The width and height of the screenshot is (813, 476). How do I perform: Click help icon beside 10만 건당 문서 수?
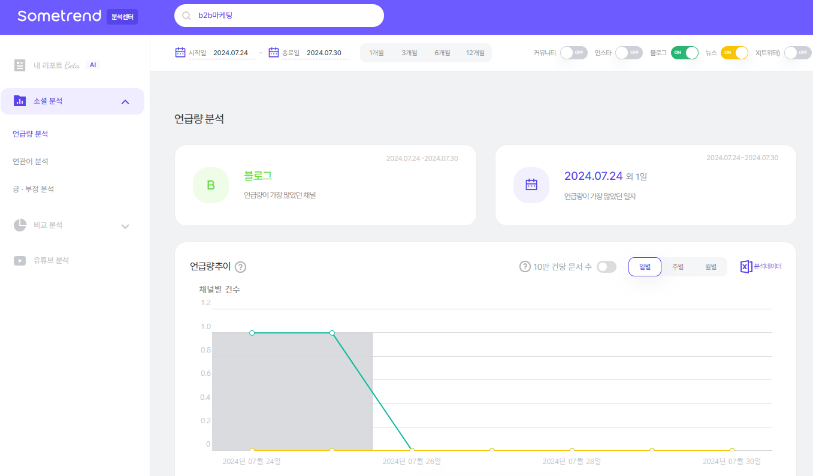pos(525,267)
